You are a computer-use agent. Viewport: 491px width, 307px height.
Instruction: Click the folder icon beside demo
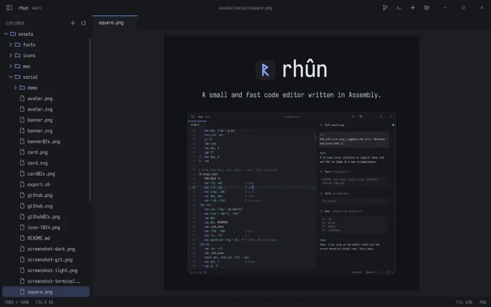pyautogui.click(x=22, y=88)
